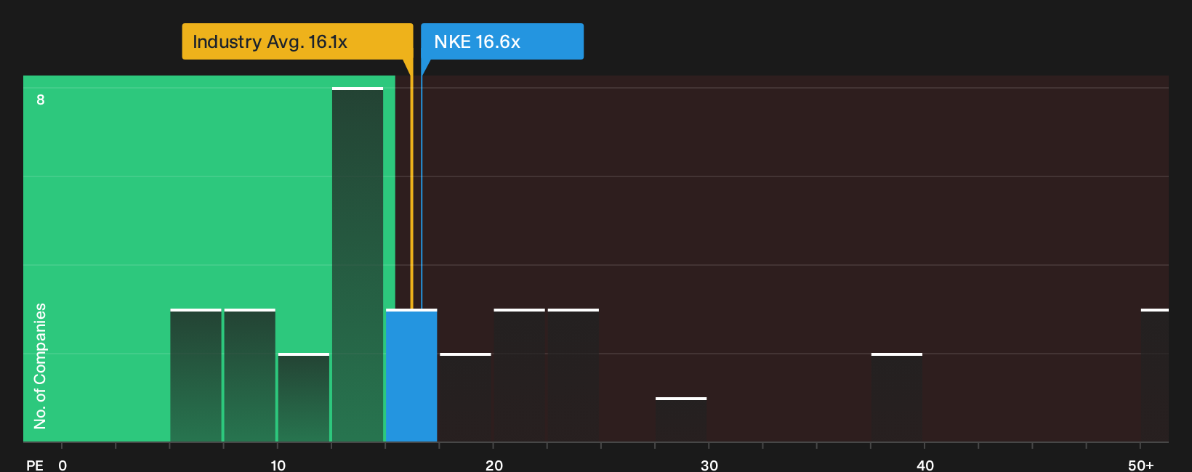Click the bar just right of PE 10
This screenshot has width=1192, height=472.
pos(304,397)
